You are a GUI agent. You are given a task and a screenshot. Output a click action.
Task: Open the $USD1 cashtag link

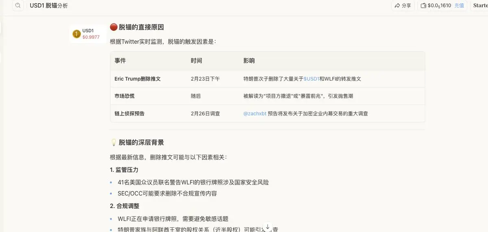pos(311,79)
